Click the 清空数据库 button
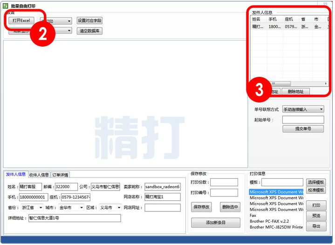 (89, 31)
